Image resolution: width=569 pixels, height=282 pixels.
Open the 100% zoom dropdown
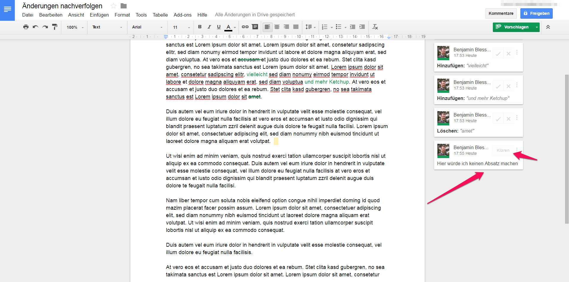coord(75,27)
